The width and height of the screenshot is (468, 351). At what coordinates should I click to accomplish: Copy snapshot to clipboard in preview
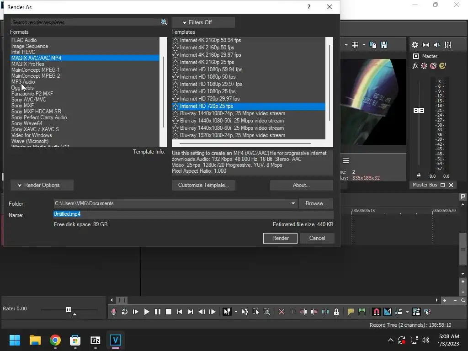coord(373,45)
